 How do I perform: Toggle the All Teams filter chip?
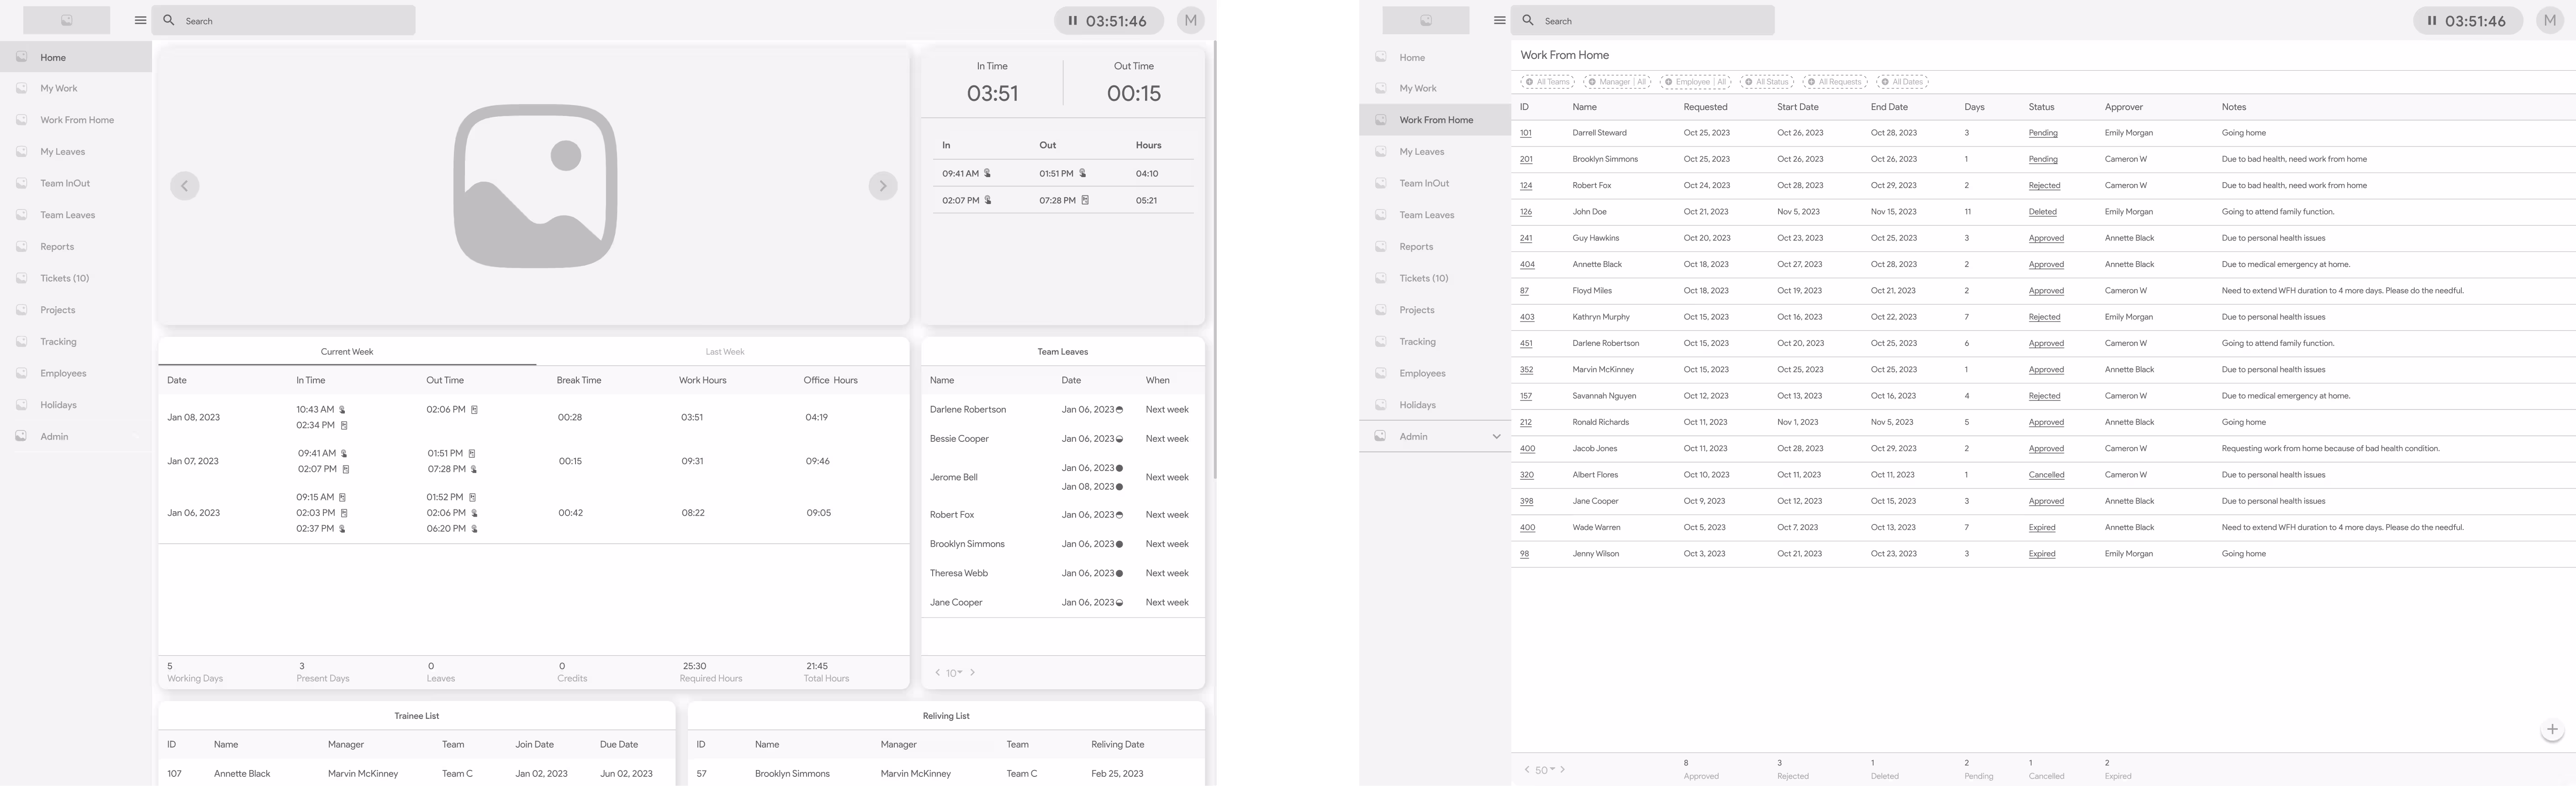[1547, 82]
